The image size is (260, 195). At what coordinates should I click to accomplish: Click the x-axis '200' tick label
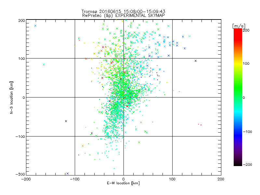pos(221,179)
